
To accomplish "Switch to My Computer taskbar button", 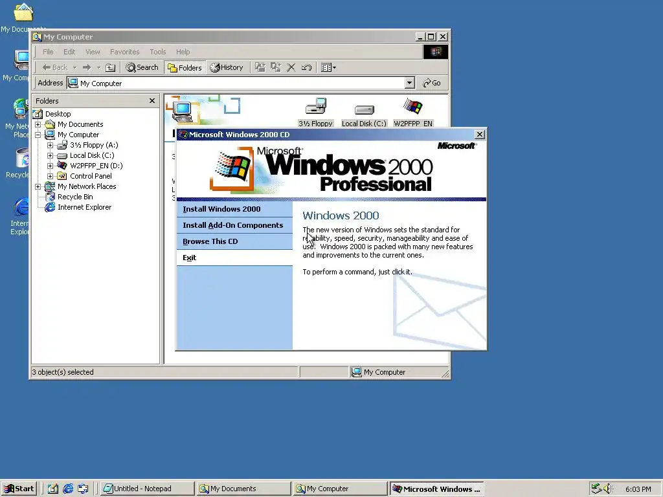I will coord(340,489).
